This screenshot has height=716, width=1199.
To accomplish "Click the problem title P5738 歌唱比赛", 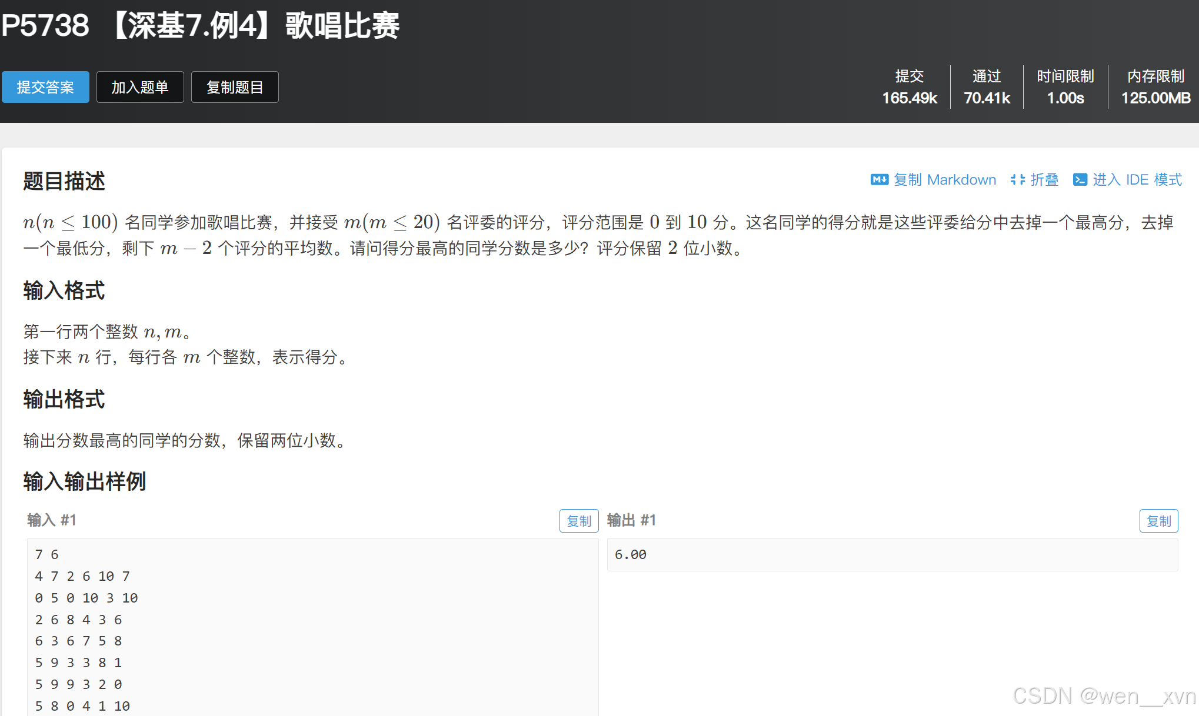I will (200, 26).
